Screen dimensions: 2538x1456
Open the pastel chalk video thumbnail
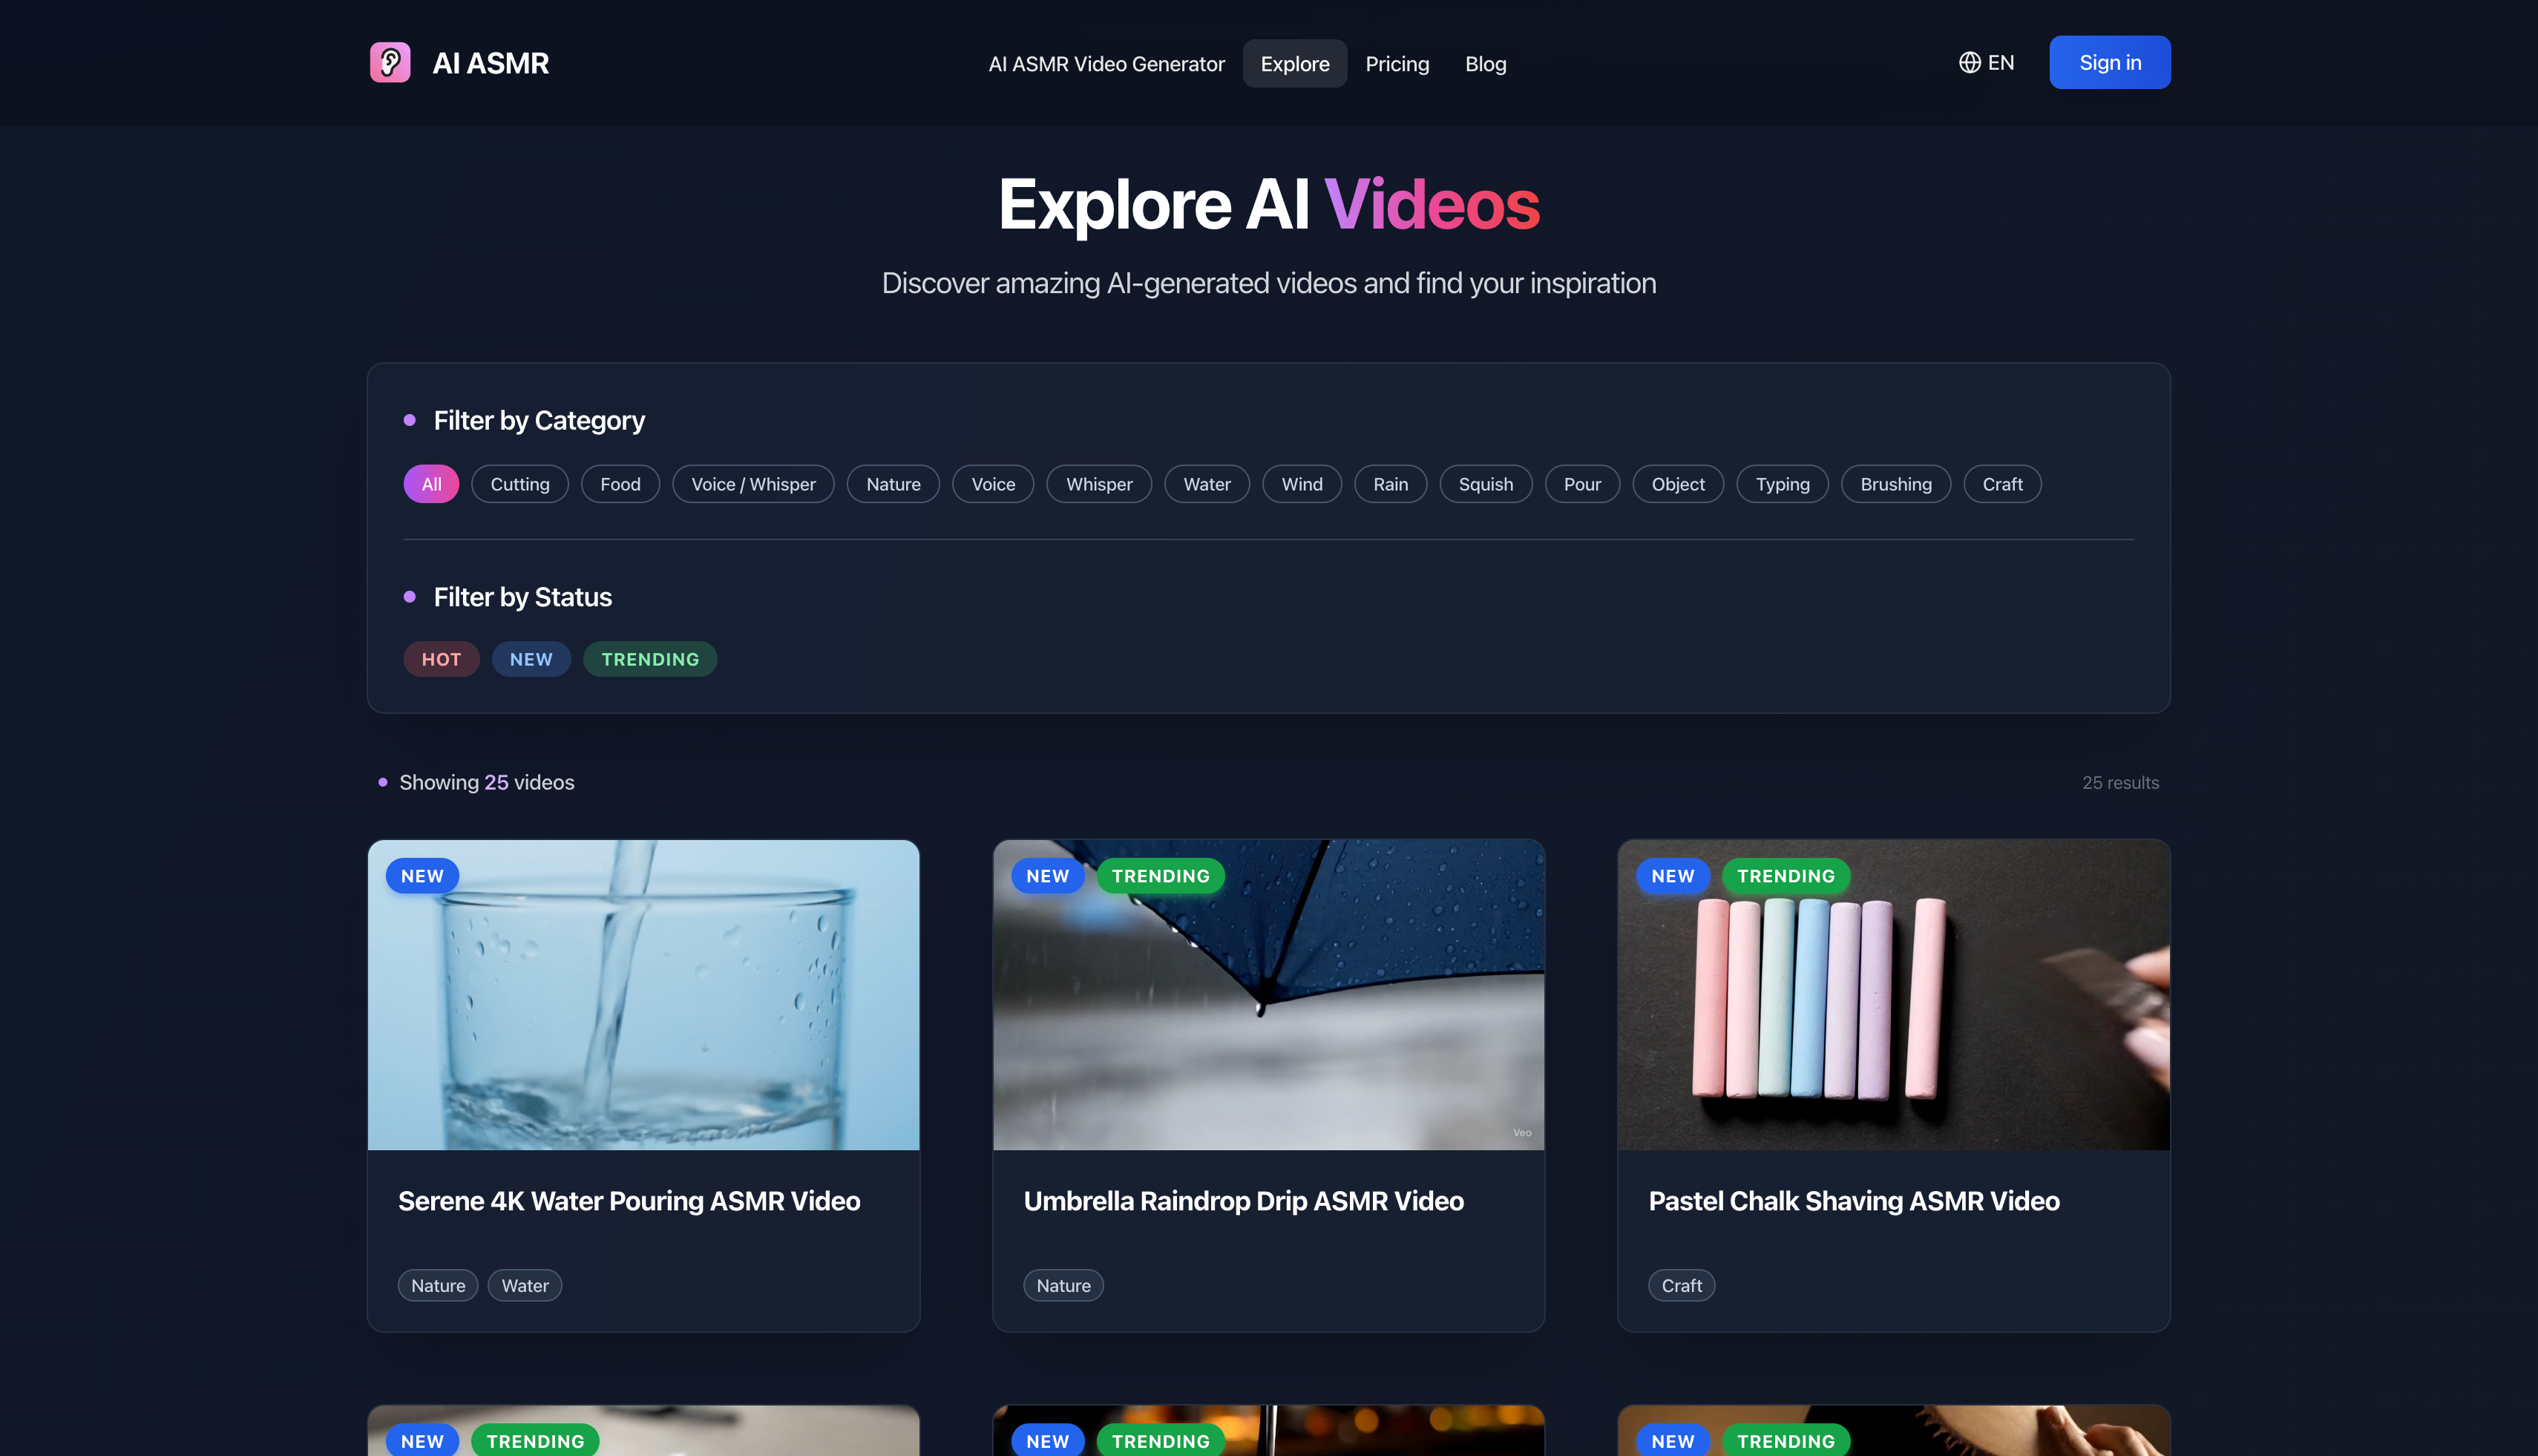pyautogui.click(x=1893, y=995)
